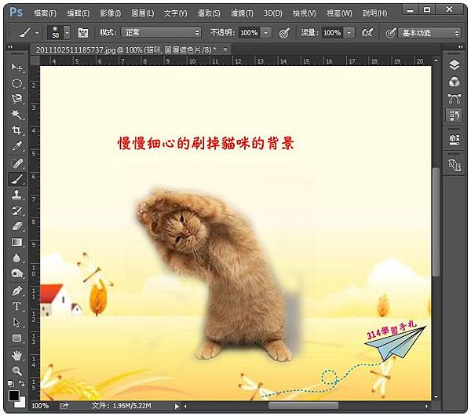Screen dimensions: 471x417
Task: Select the Path Selection tool
Action: (x=16, y=322)
